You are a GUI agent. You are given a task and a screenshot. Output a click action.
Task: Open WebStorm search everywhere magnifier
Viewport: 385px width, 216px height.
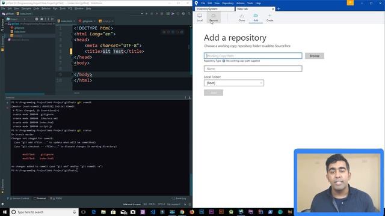pyautogui.click(x=189, y=14)
